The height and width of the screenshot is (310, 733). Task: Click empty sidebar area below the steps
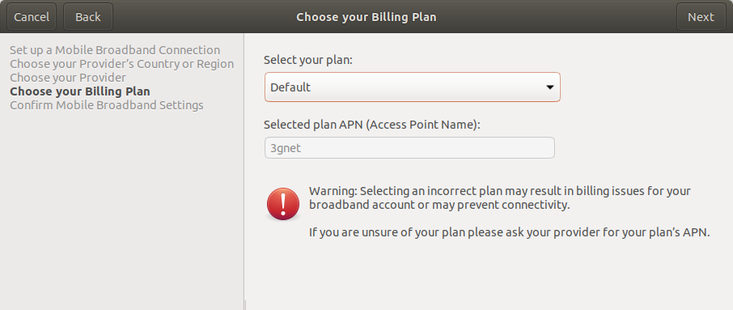121,210
